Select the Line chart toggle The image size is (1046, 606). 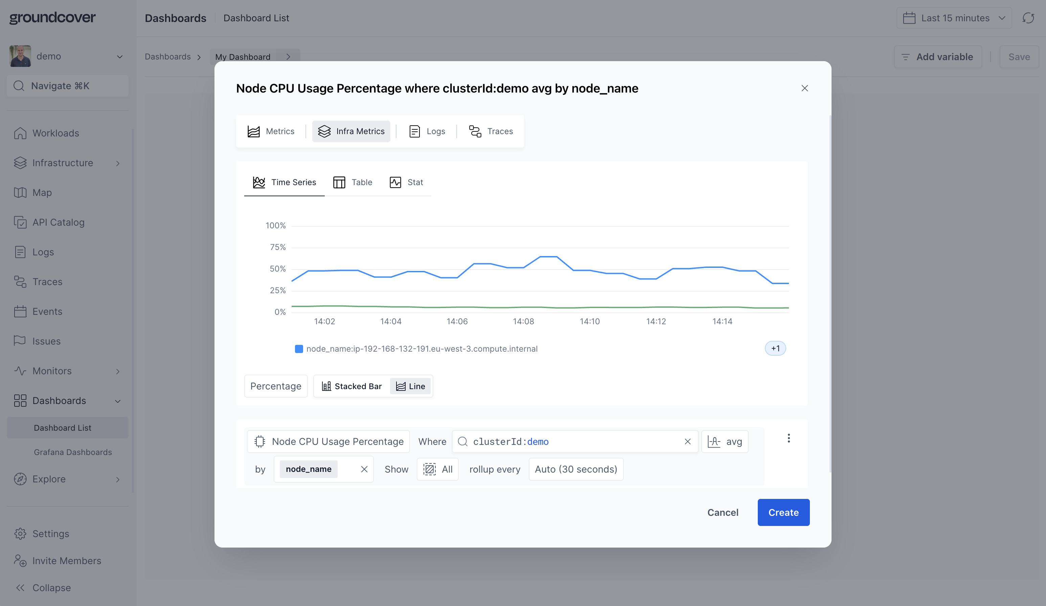(410, 386)
